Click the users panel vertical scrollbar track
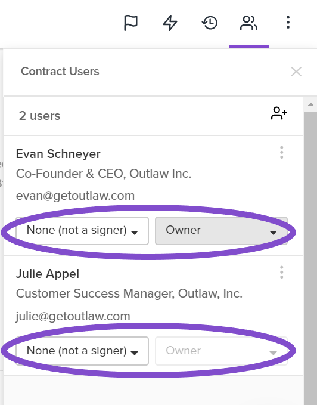 coord(310,258)
